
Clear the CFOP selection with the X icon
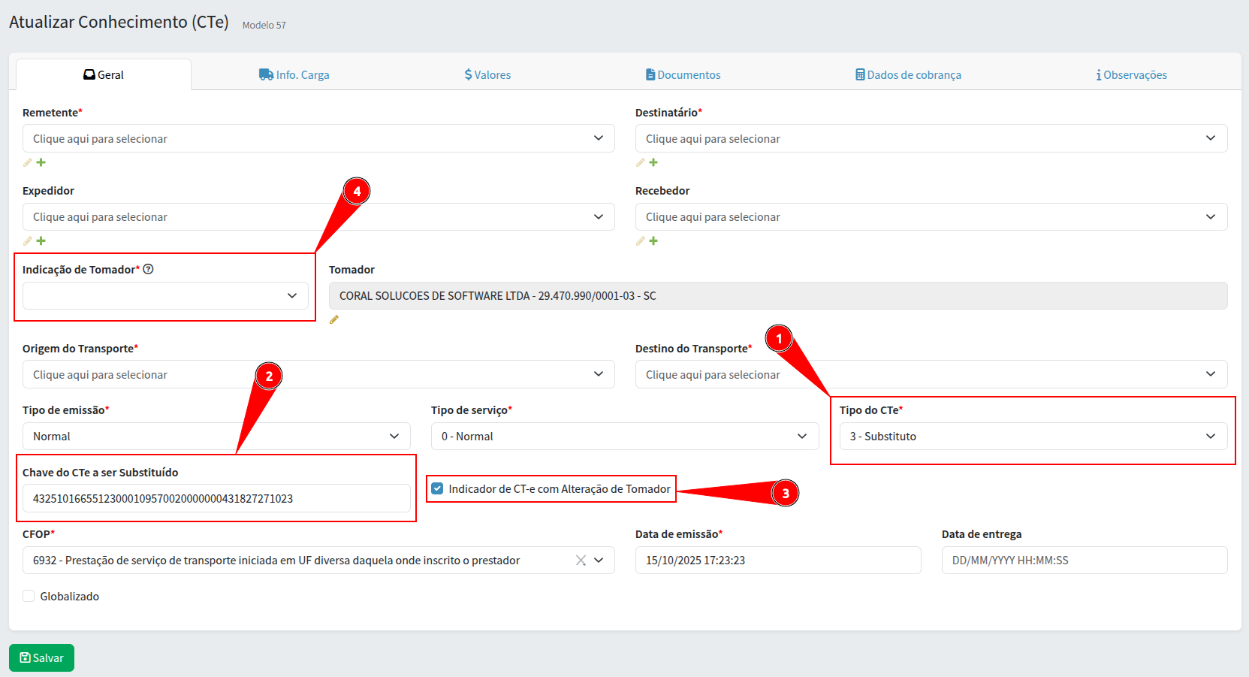(581, 561)
